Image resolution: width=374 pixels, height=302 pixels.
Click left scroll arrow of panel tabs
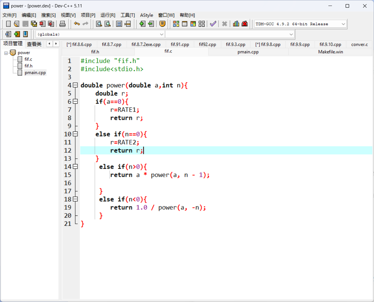[x=49, y=44]
